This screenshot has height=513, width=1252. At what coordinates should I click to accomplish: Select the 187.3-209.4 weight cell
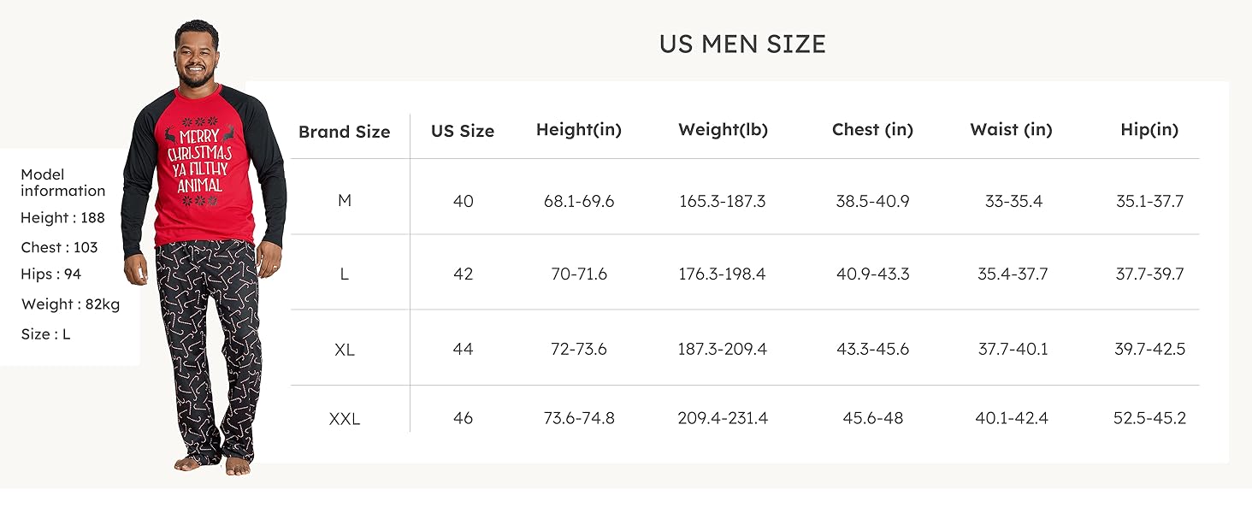[723, 350]
